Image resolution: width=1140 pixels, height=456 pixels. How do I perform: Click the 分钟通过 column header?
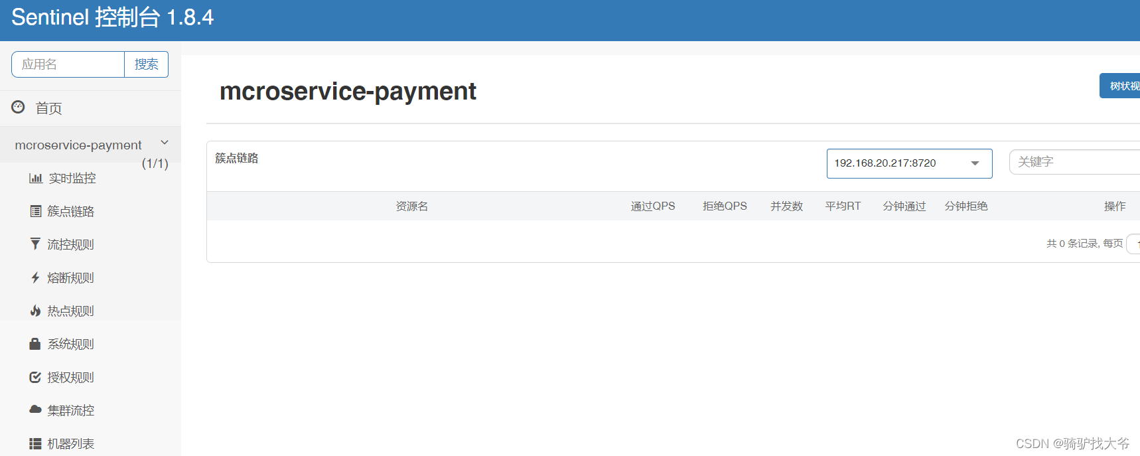tap(904, 206)
